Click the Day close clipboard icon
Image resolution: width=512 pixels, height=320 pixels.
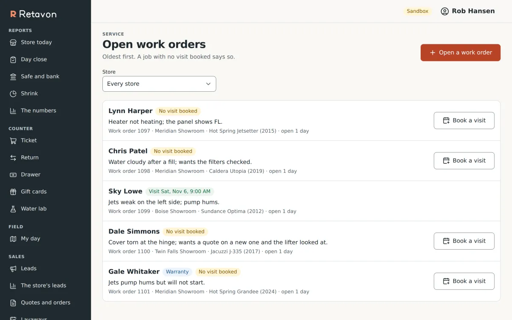pyautogui.click(x=13, y=59)
